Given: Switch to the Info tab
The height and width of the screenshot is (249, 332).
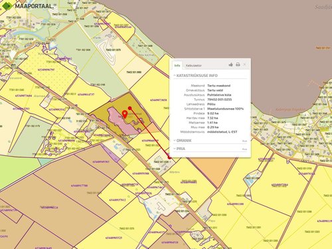Looking at the screenshot, I should 177,66.
